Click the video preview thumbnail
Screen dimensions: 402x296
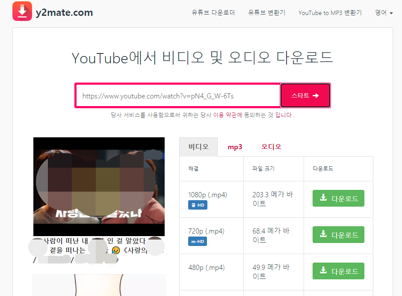[x=99, y=186]
